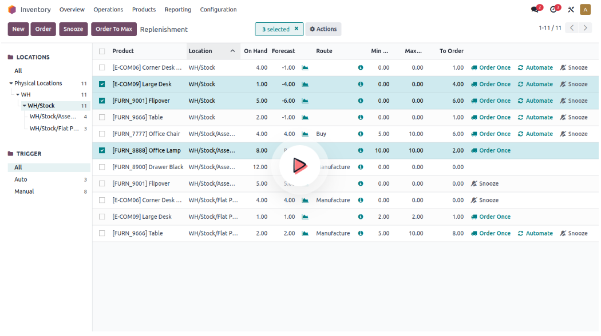
Task: Edit Min quantity 10.00 of Office Lamp
Action: pos(382,150)
